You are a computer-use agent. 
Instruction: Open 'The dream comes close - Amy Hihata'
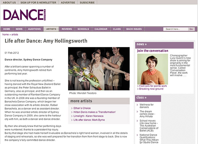click(147, 114)
